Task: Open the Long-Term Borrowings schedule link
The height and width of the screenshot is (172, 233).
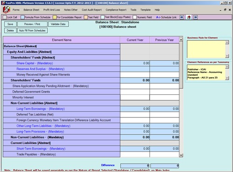Action: [x=41, y=109]
